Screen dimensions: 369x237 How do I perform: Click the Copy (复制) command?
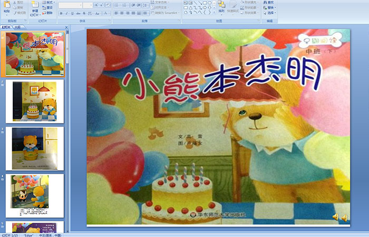[18, 7]
